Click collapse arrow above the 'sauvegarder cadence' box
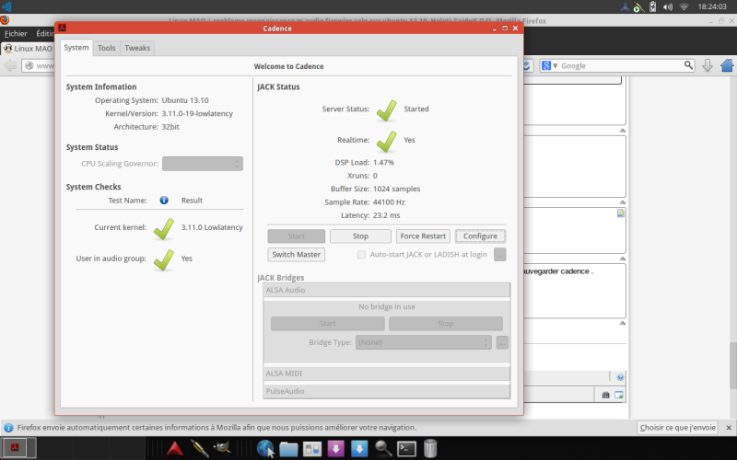This screenshot has height=460, width=737. 623,259
